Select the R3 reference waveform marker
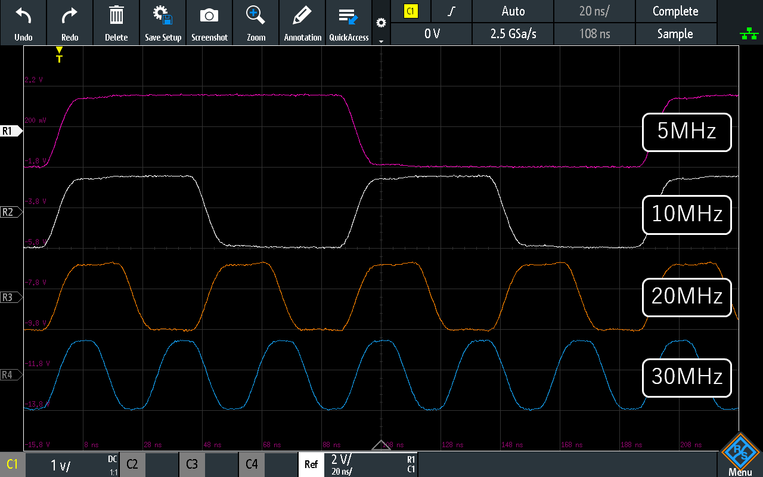Image resolution: width=763 pixels, height=477 pixels. (11, 297)
